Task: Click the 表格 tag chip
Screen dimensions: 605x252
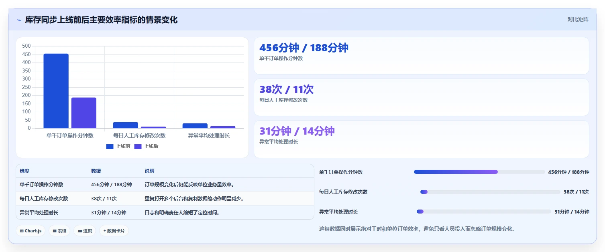Action: [59, 231]
